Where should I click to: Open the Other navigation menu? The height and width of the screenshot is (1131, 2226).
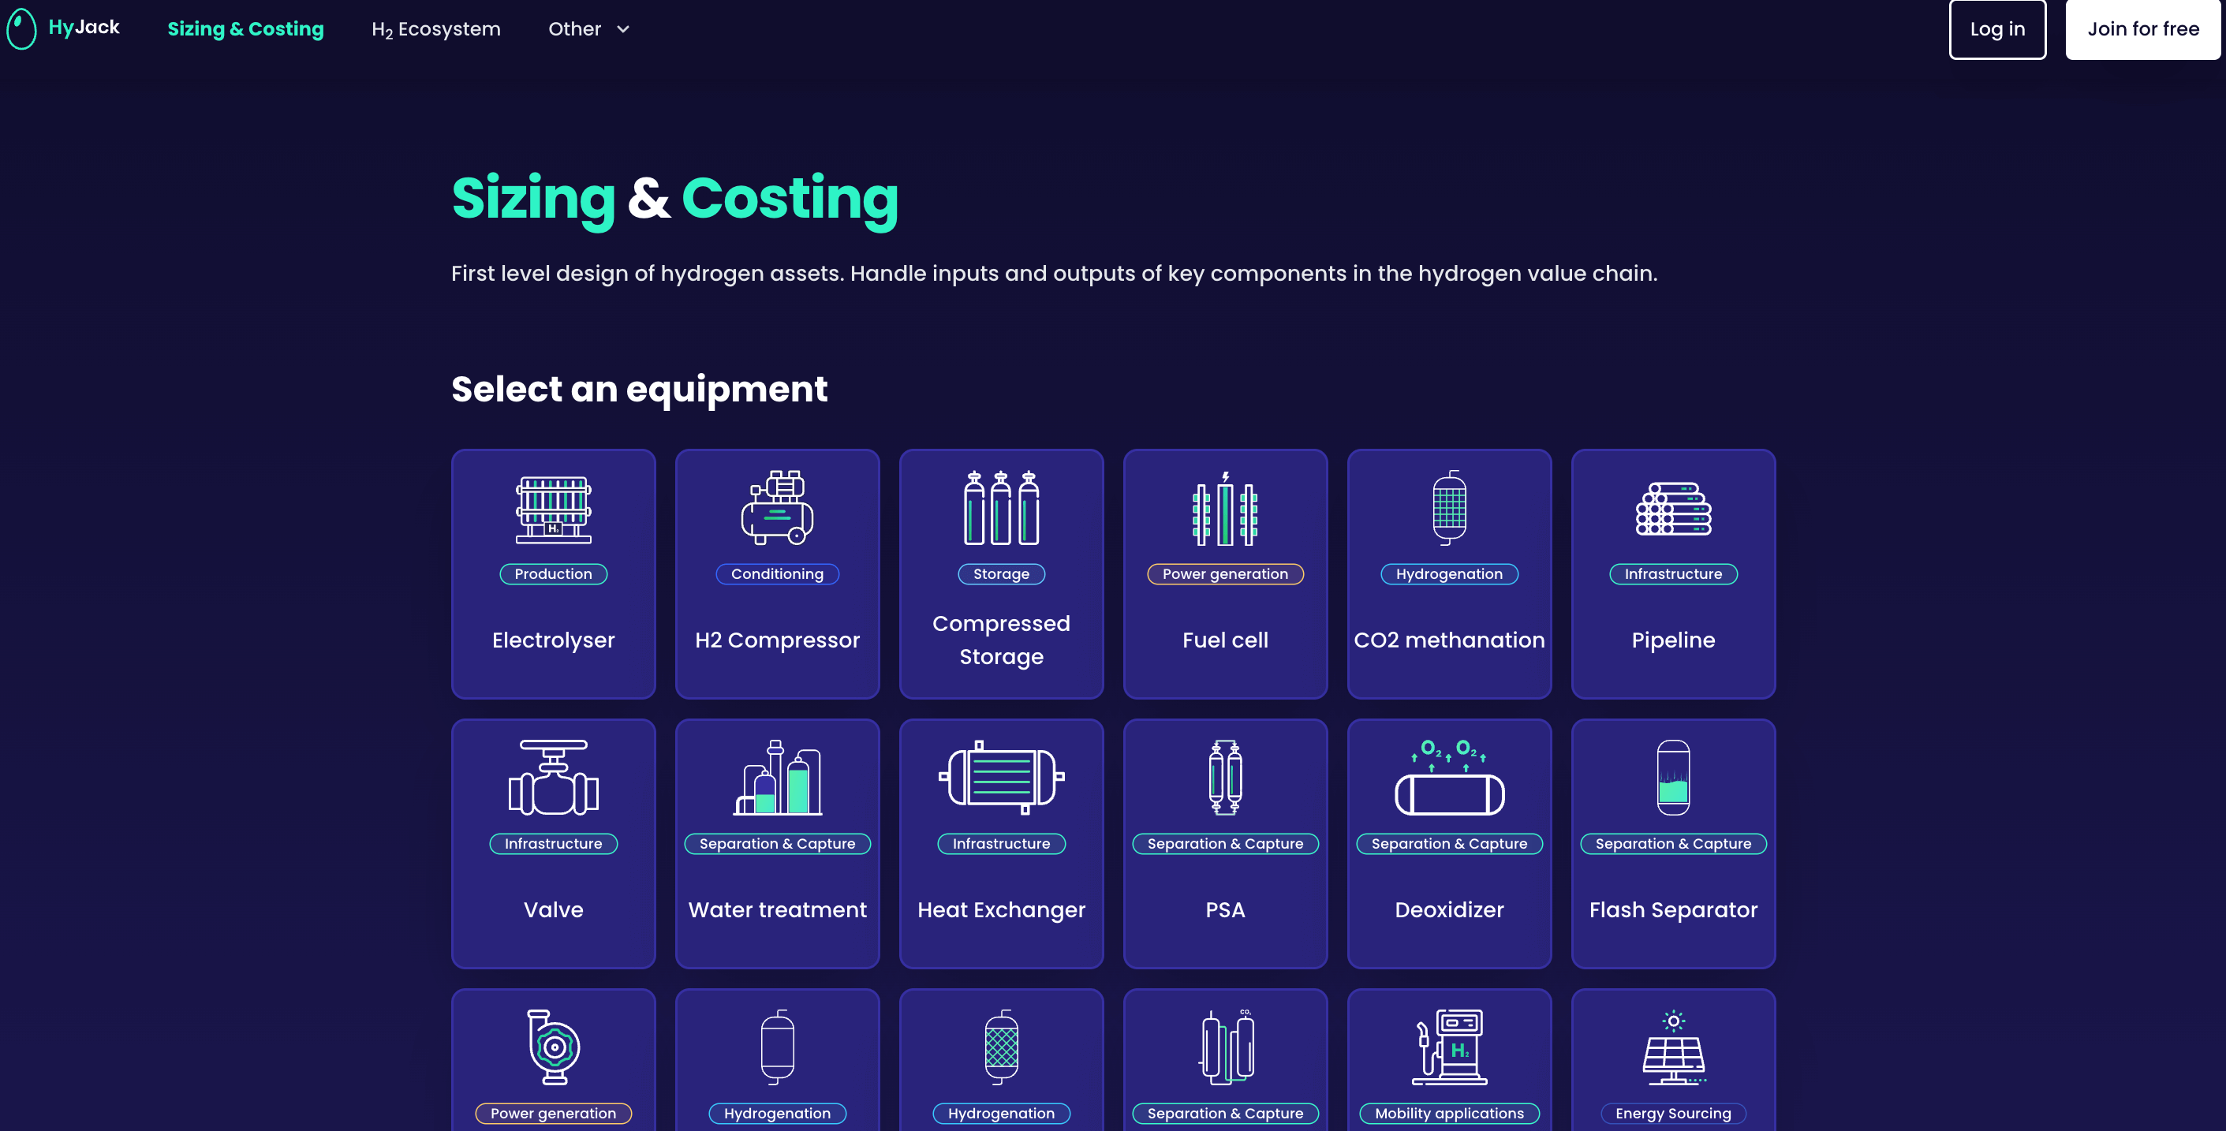pyautogui.click(x=589, y=28)
